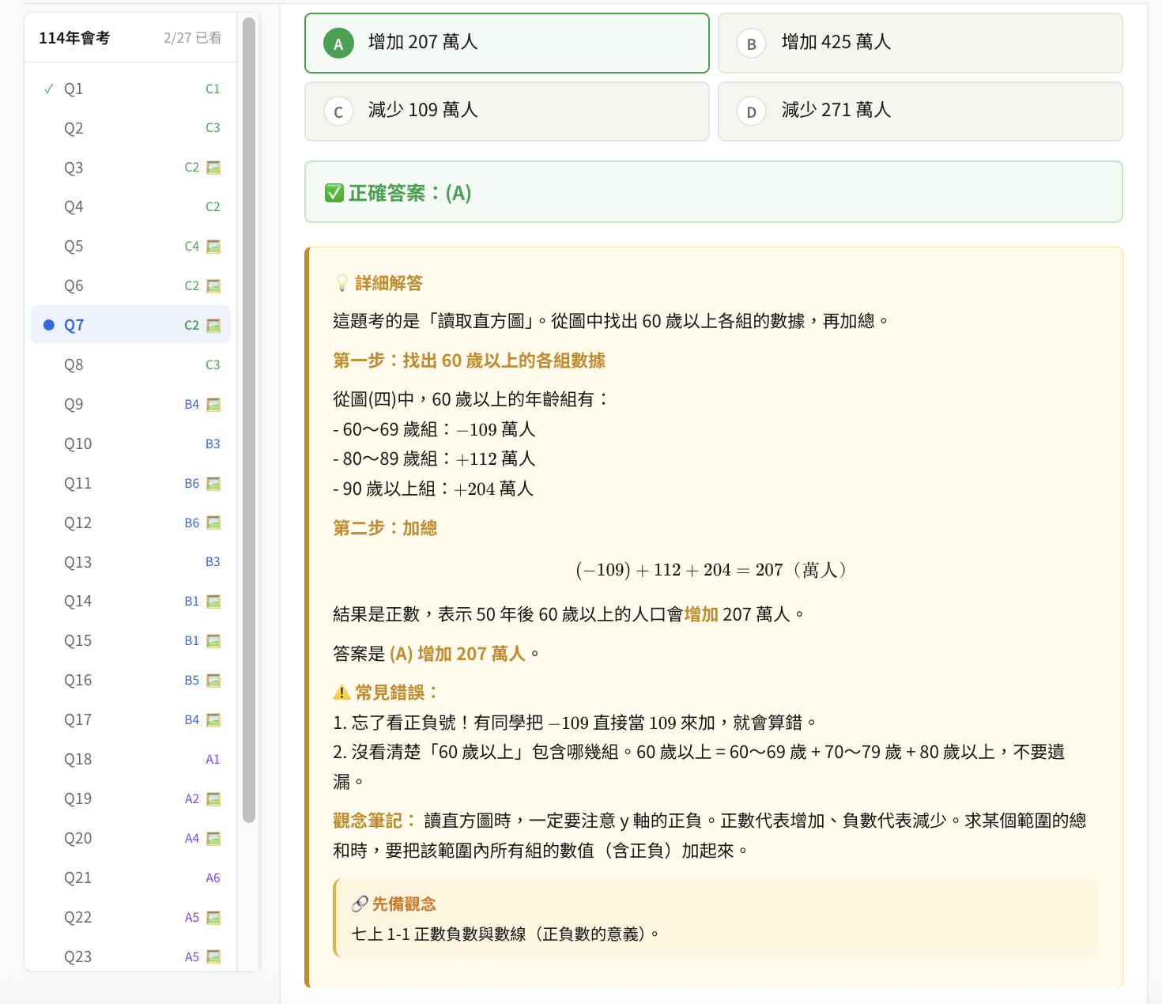This screenshot has width=1162, height=1004.
Task: Pick answer option C 減少 109 萬人
Action: coord(507,111)
